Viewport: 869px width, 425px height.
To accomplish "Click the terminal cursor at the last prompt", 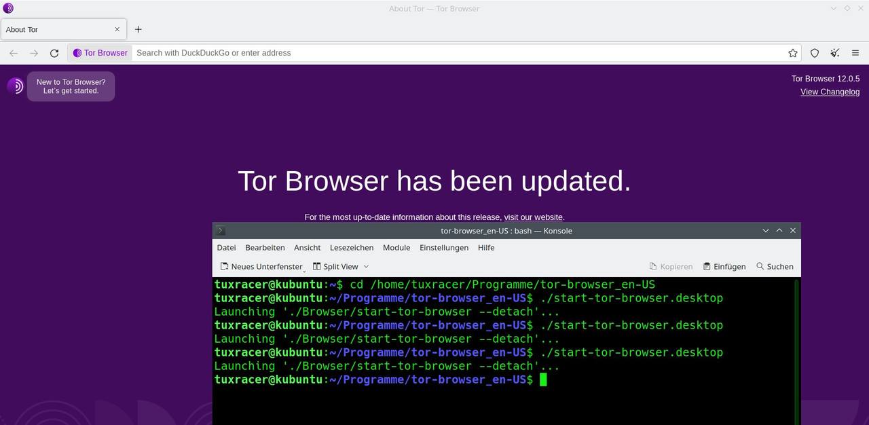I will pos(543,380).
